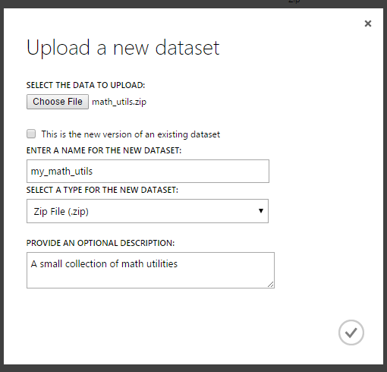This screenshot has height=372, width=387.
Task: Click the 'Upload a new dataset' heading
Action: click(123, 48)
